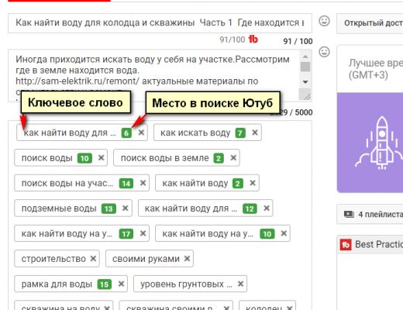
Task: Click the '91 / 100' character counter
Action: 298,41
